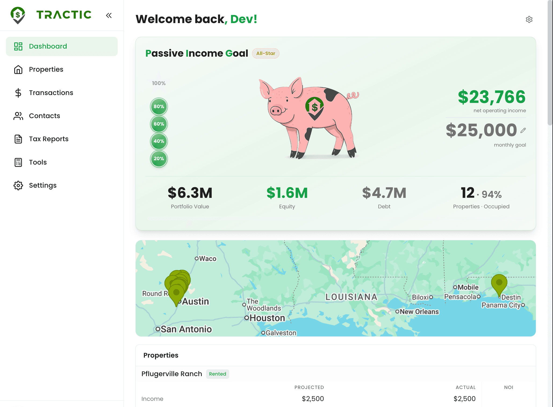This screenshot has width=553, height=407.
Task: Select the Dashboard grid icon
Action: [18, 46]
